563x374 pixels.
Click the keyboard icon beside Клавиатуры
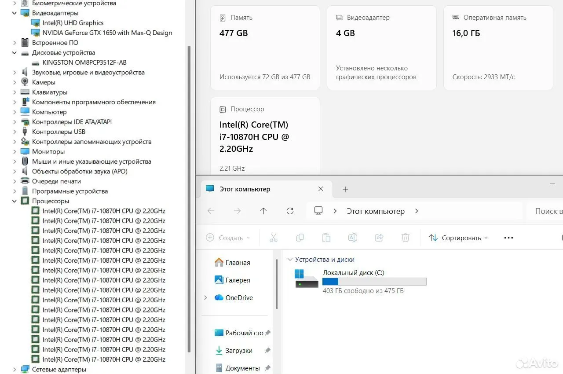tap(25, 92)
